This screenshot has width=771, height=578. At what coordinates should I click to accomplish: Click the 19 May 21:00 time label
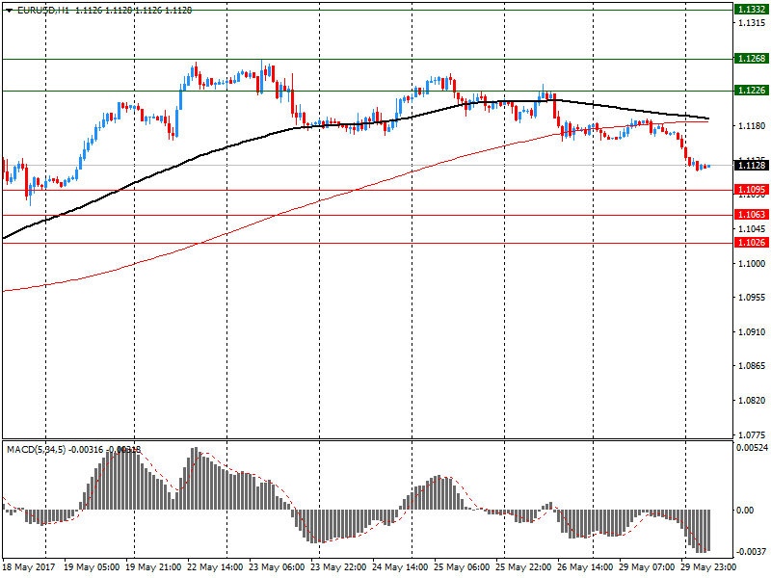(x=153, y=566)
